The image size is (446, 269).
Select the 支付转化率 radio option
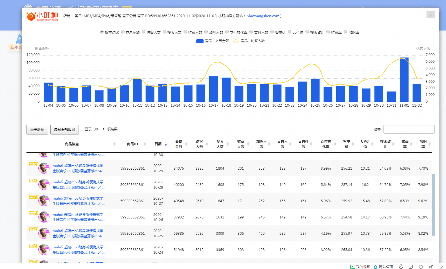pyautogui.click(x=227, y=32)
